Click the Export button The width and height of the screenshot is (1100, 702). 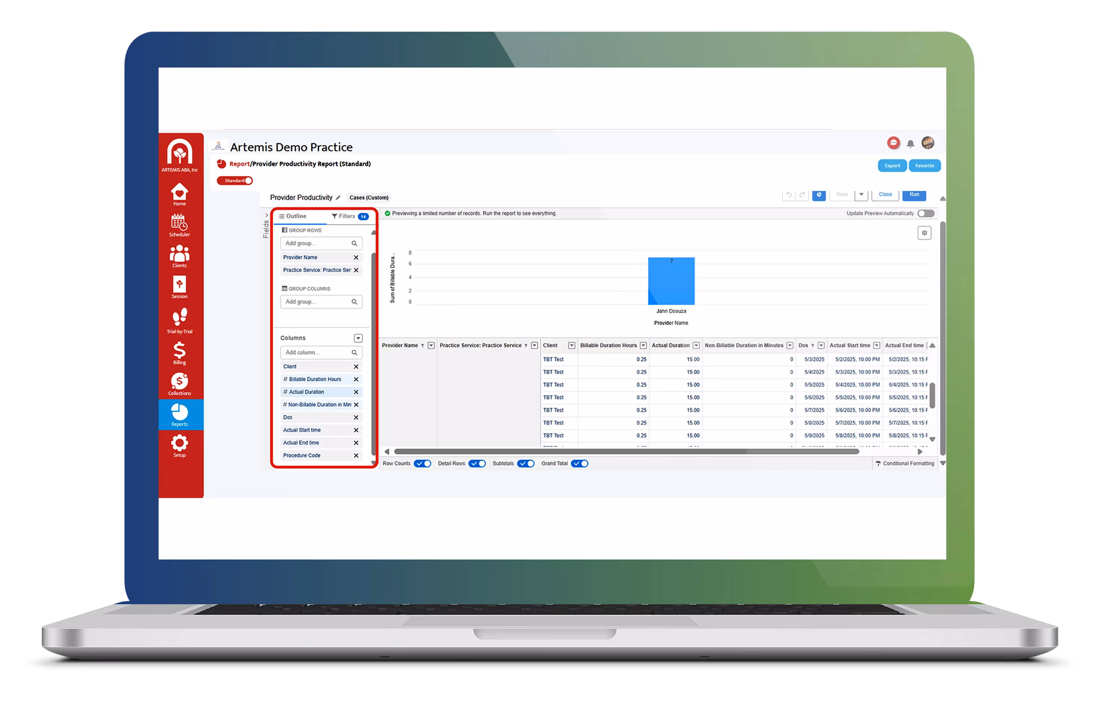pyautogui.click(x=892, y=165)
